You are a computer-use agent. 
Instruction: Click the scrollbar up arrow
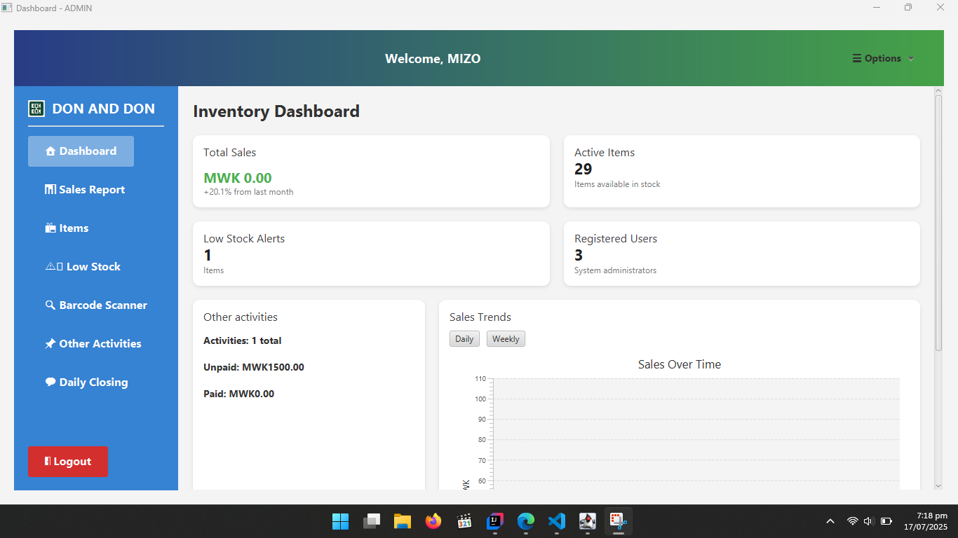point(938,91)
